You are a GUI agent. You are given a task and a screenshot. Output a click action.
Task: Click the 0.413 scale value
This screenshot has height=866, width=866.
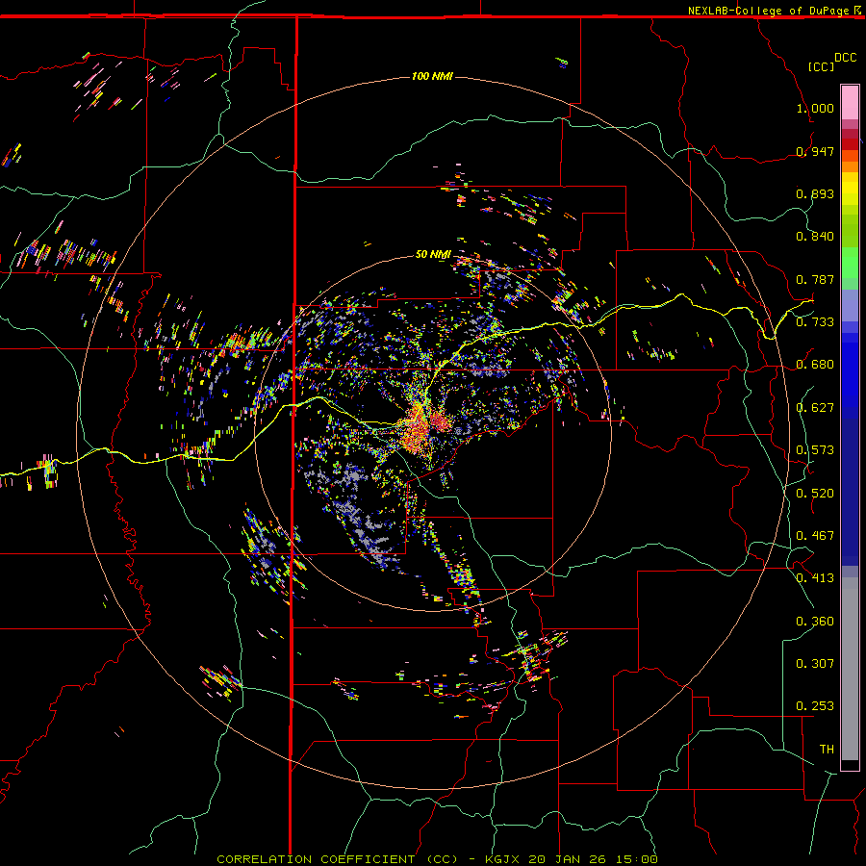tap(815, 578)
